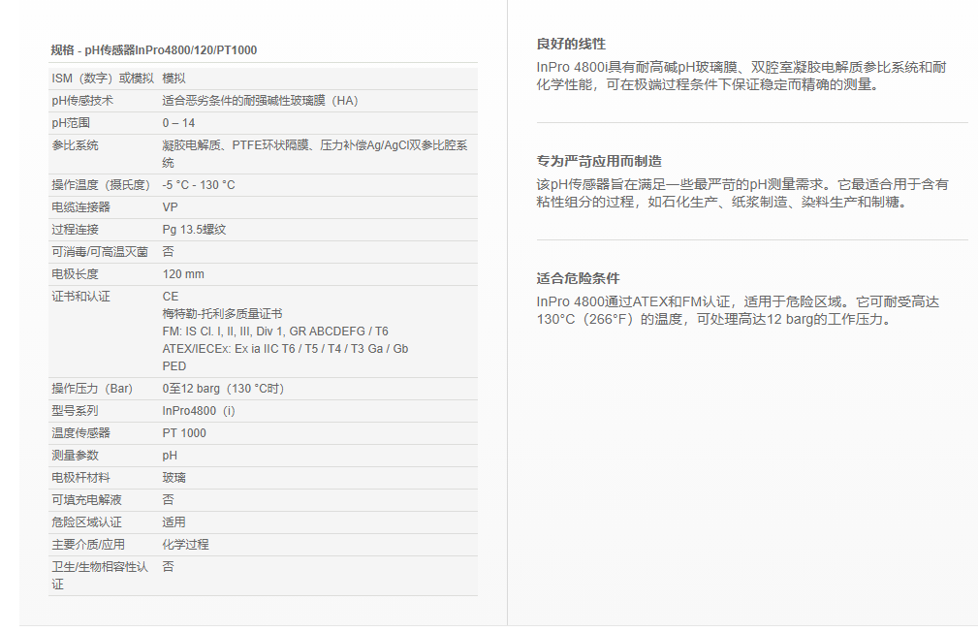This screenshot has width=978, height=632.
Task: Click the value -5 °C - 130 °C
Action: point(199,185)
